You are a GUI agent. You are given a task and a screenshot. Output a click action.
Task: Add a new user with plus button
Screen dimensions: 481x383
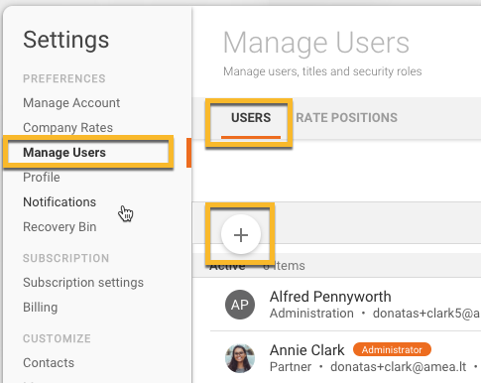pyautogui.click(x=241, y=234)
